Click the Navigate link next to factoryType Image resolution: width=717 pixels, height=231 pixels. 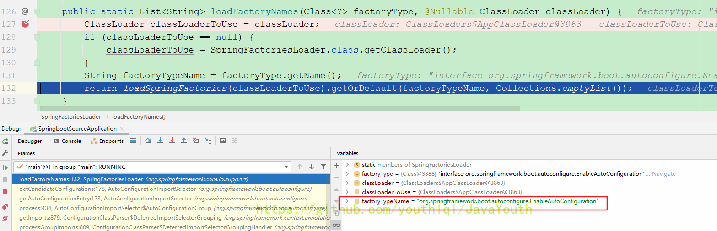coord(663,174)
